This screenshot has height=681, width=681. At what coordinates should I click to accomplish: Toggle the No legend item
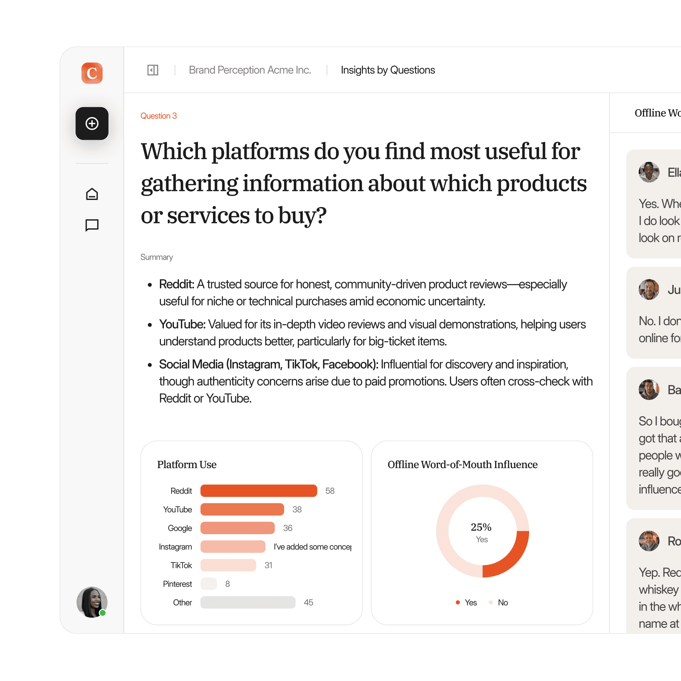tap(498, 603)
